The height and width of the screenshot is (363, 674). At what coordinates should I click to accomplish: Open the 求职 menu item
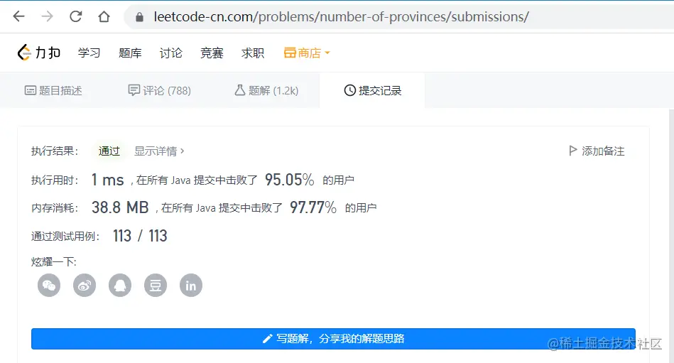click(253, 53)
